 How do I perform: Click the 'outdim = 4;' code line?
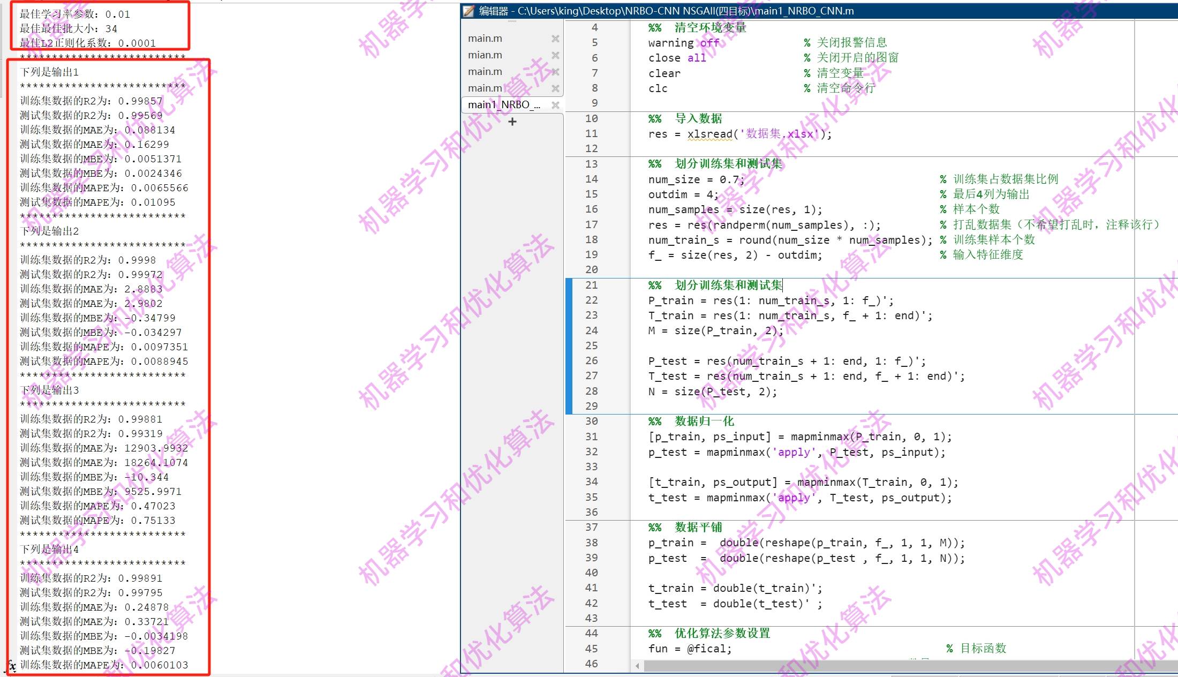click(683, 194)
